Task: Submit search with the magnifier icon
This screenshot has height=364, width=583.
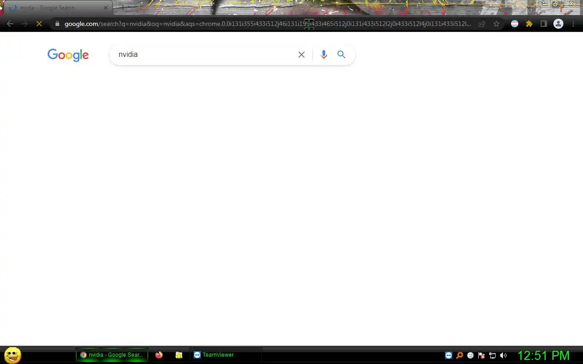Action: click(x=342, y=55)
